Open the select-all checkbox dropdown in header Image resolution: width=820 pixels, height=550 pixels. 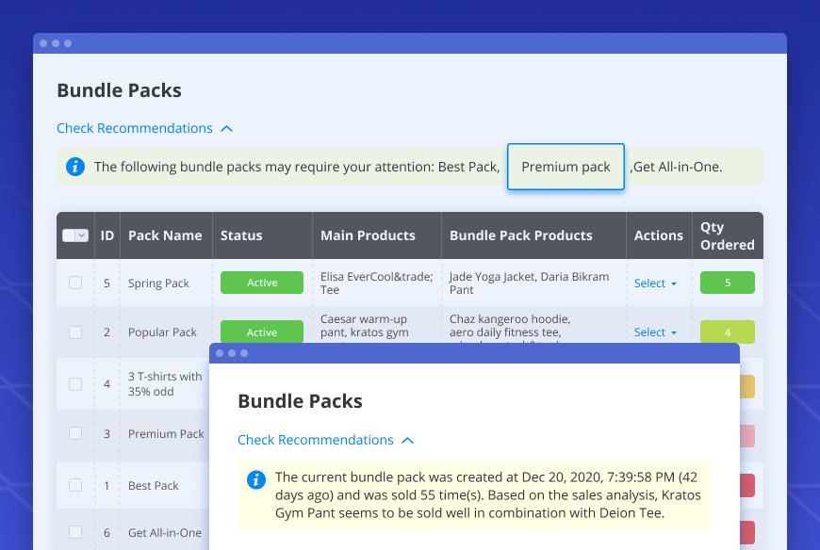tap(82, 235)
